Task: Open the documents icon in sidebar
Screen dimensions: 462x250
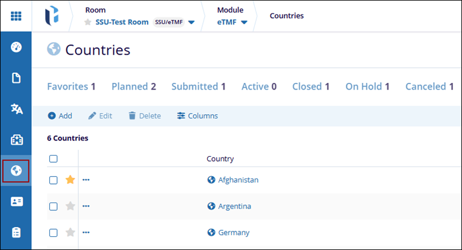Action: (x=16, y=78)
